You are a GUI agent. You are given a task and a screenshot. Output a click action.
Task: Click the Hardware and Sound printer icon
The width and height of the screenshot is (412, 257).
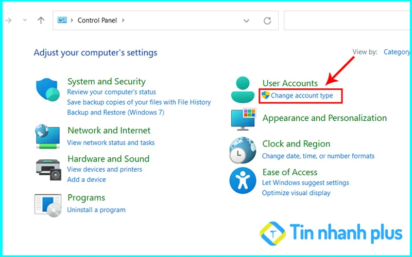tap(48, 170)
